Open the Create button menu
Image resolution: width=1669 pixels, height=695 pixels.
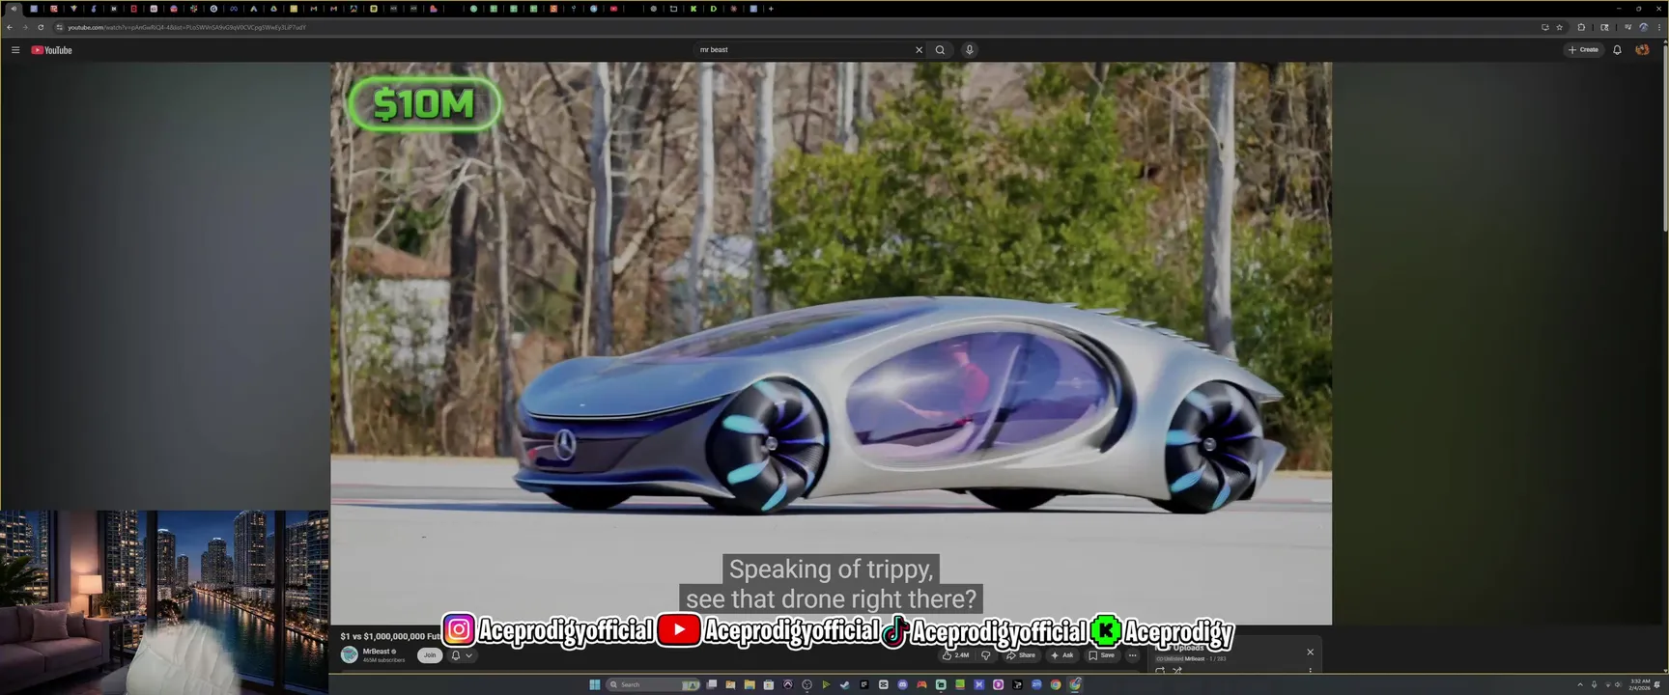pyautogui.click(x=1584, y=50)
